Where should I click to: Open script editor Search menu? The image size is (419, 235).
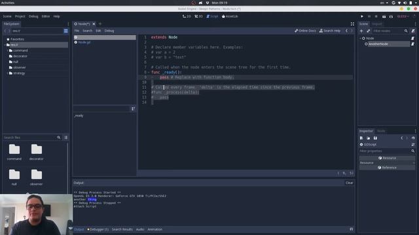(x=87, y=31)
